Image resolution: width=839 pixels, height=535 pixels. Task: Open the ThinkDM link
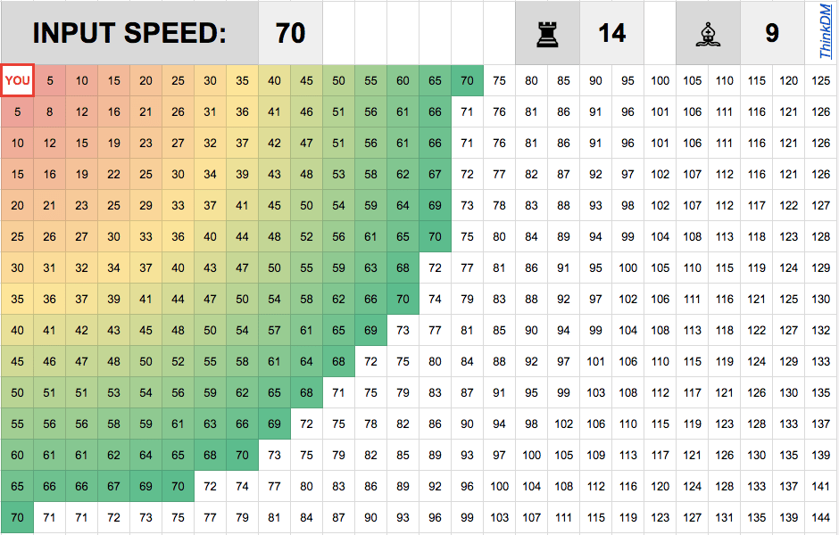(x=825, y=33)
